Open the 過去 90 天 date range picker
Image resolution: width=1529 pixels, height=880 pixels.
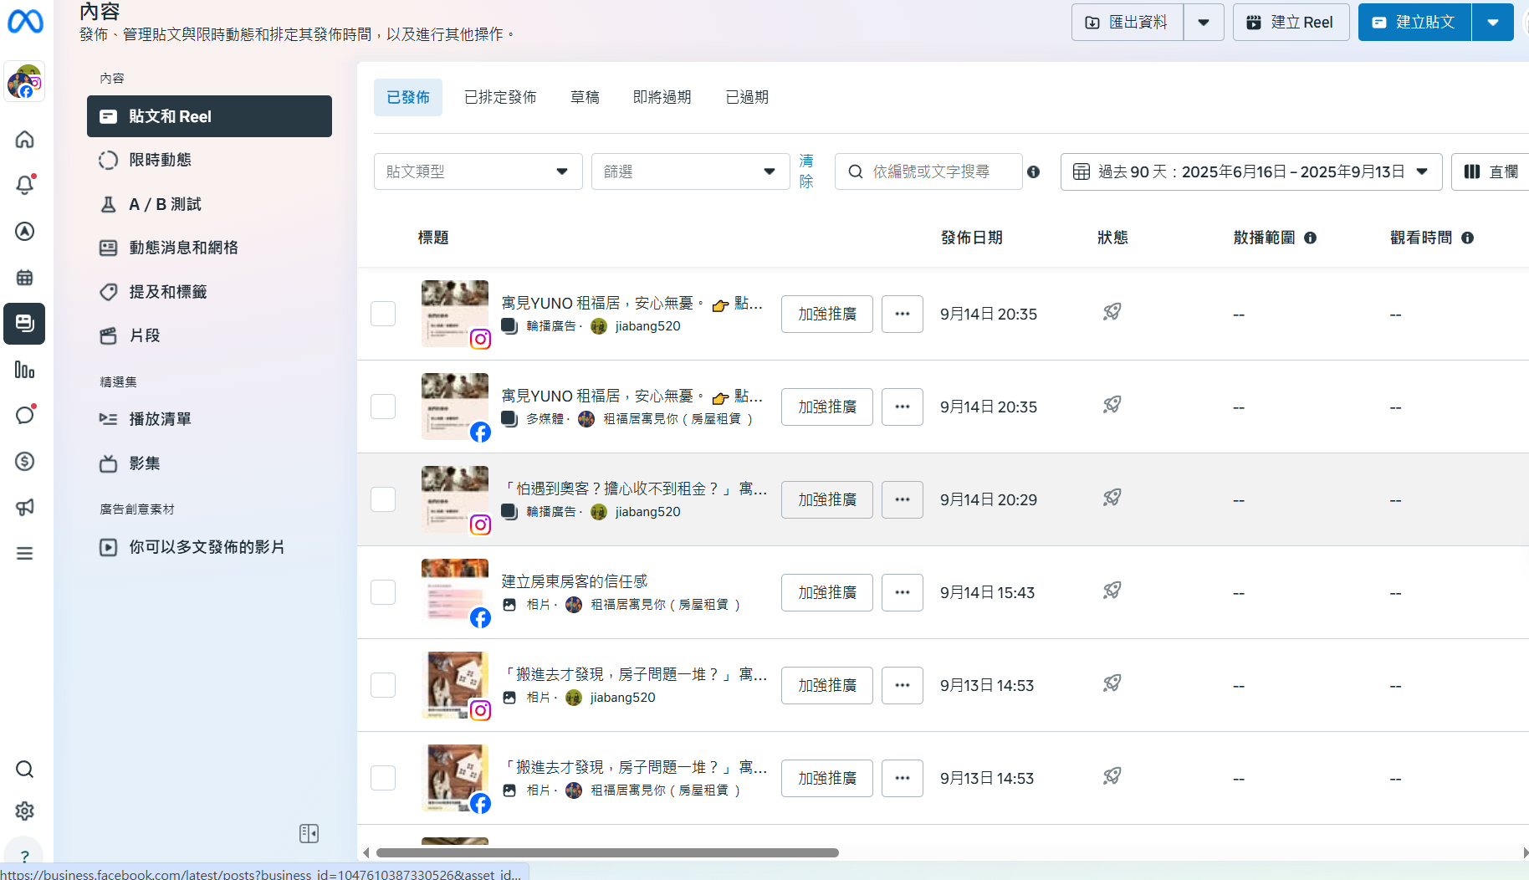1250,171
